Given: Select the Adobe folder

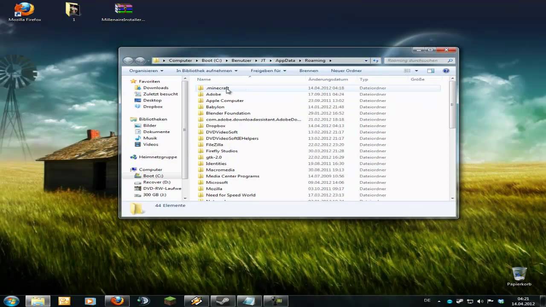Looking at the screenshot, I should coord(213,94).
